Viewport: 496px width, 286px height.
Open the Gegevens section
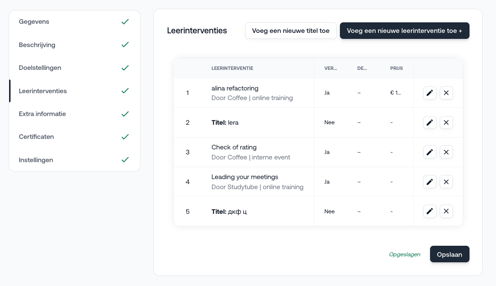(x=34, y=22)
